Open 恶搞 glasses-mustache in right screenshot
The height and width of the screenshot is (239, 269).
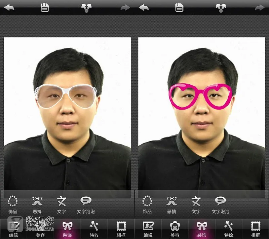click(172, 205)
